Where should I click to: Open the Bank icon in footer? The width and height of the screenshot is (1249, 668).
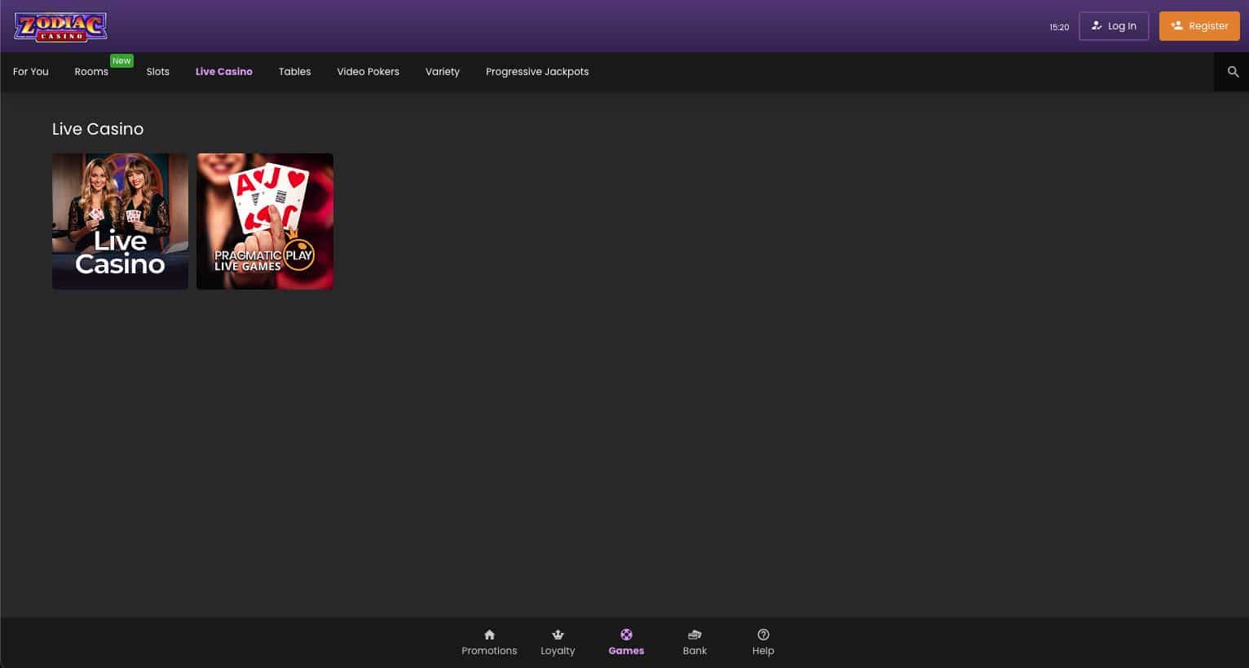695,635
